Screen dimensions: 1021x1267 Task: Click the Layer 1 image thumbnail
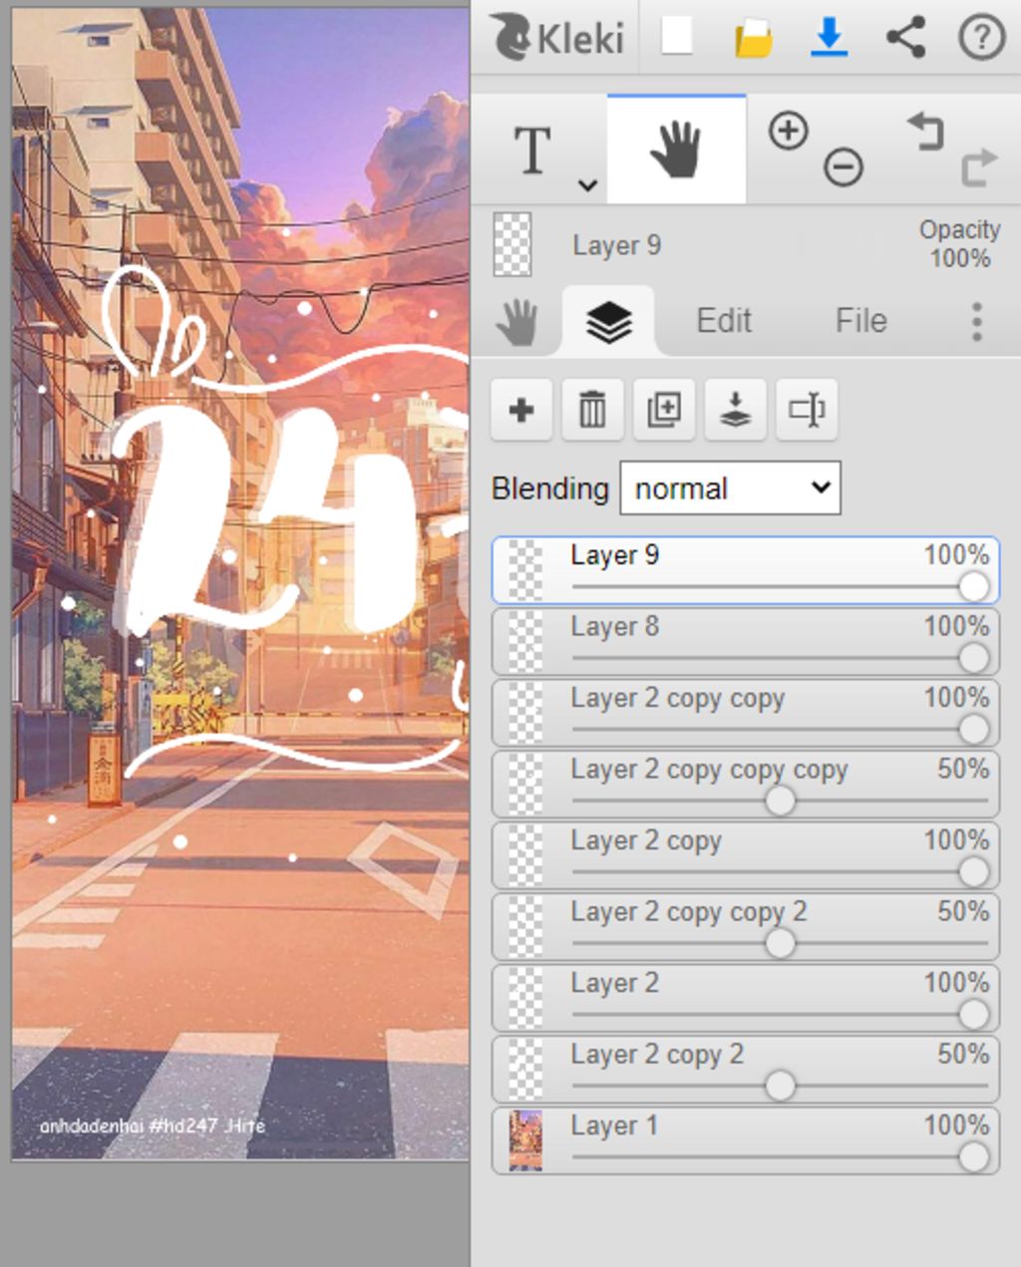pos(525,1141)
